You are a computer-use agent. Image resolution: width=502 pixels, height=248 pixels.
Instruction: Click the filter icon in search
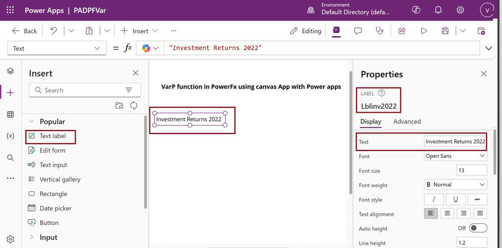[129, 90]
